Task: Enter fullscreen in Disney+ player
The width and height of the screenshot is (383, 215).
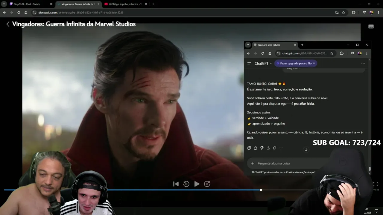Action: click(x=376, y=184)
